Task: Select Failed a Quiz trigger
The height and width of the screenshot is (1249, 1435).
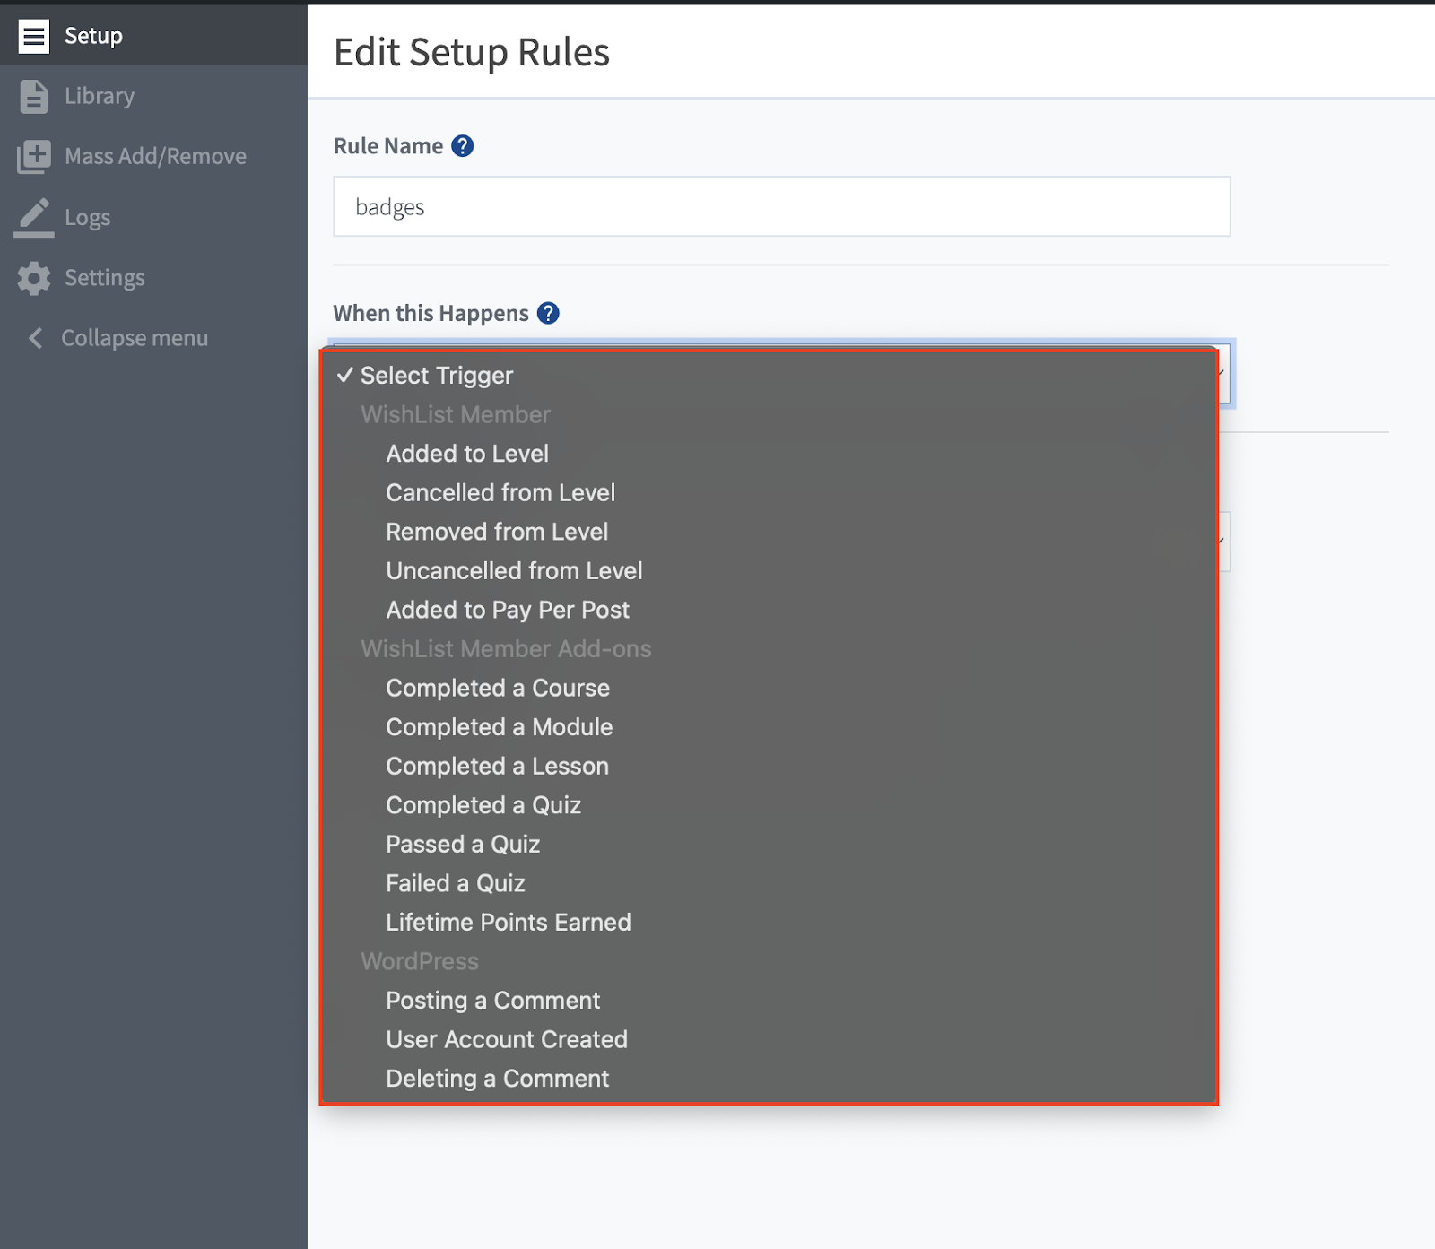Action: pyautogui.click(x=769, y=883)
